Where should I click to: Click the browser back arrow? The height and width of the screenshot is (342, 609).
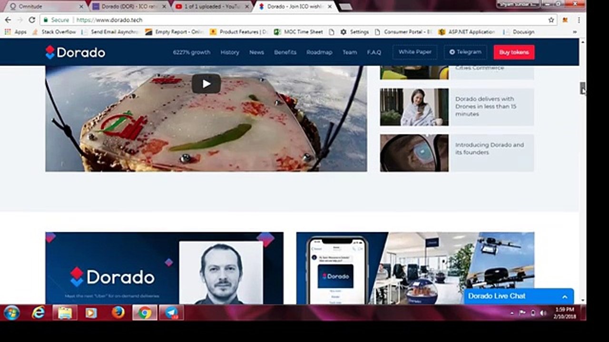[8, 20]
